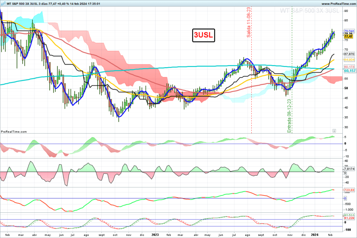357x238 pixels.
Task: Click the ProRealTime.com watermark link in the price panel
Action: [14, 131]
